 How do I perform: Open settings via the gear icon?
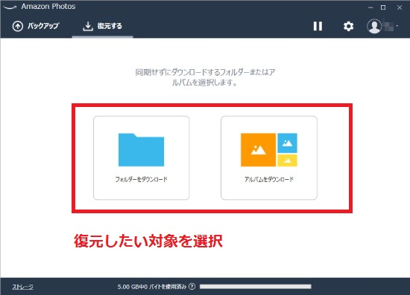pos(348,26)
